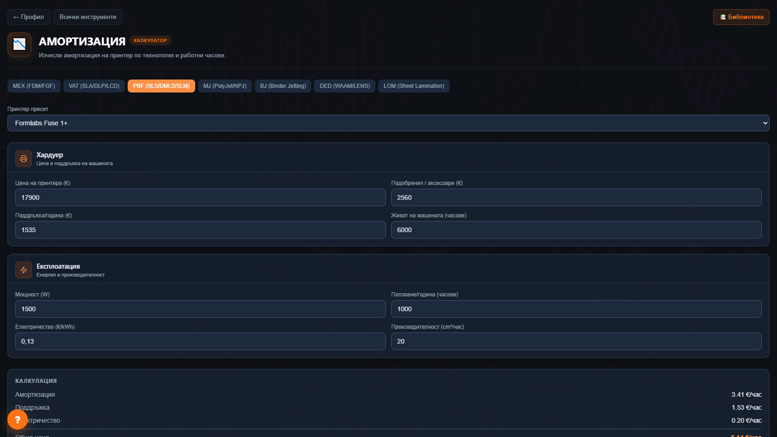Click the Мощност (W) input
The height and width of the screenshot is (437, 777).
coord(200,309)
